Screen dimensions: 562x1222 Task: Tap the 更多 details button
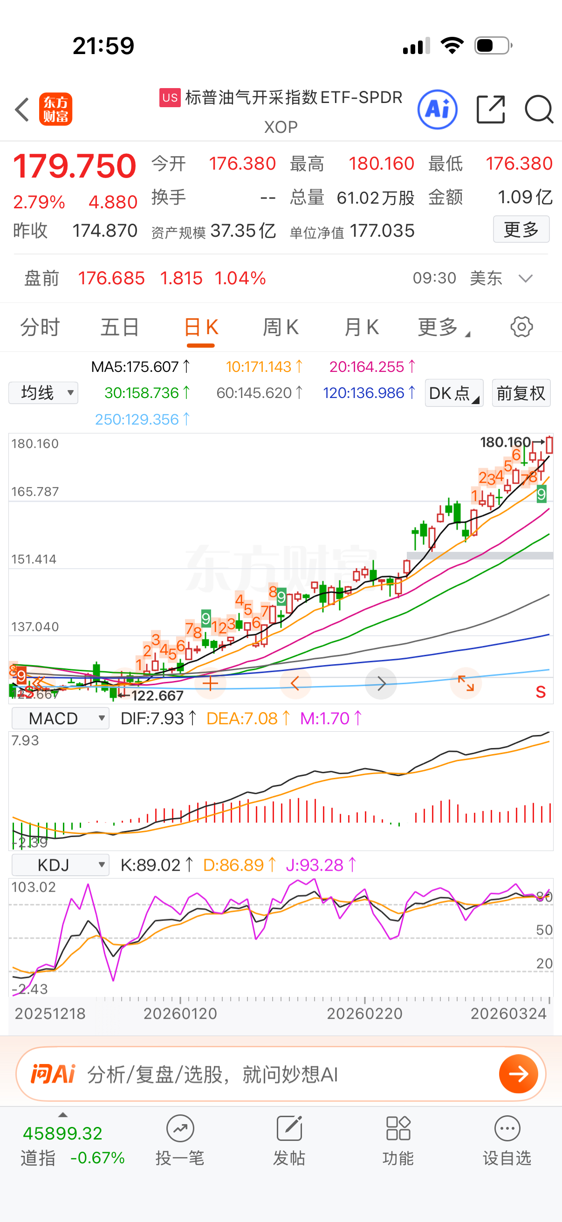521,229
